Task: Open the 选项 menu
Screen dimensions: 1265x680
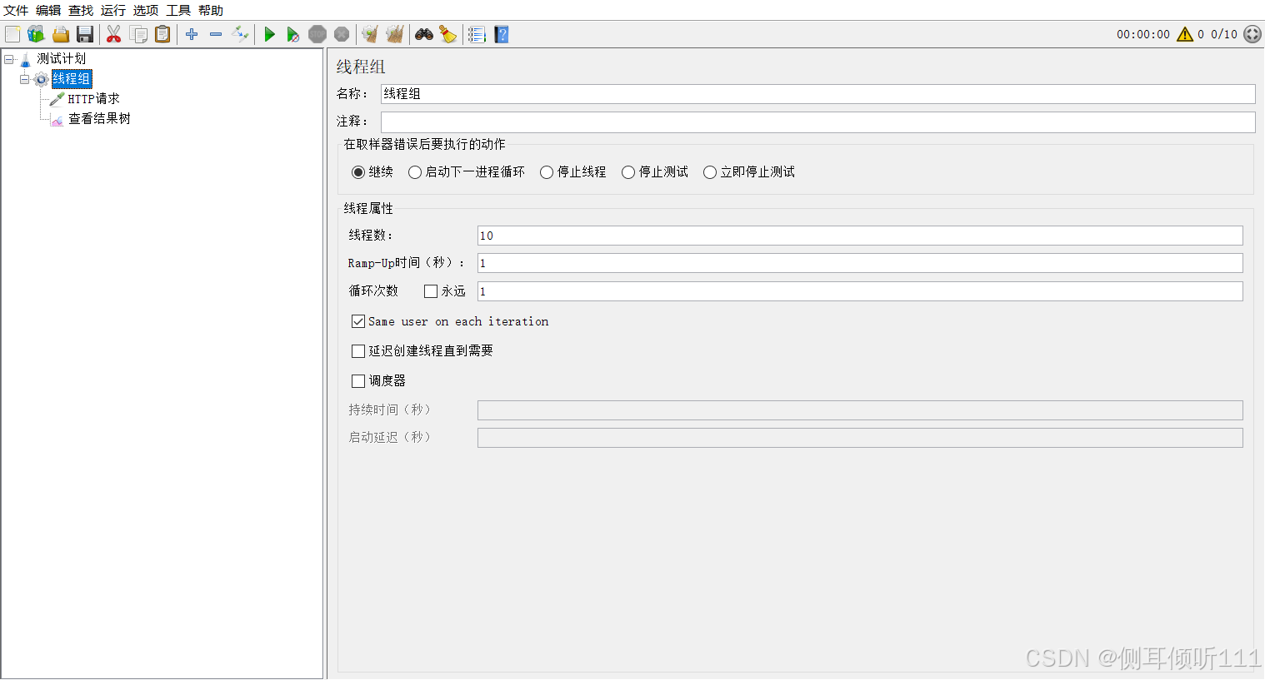Action: click(146, 10)
